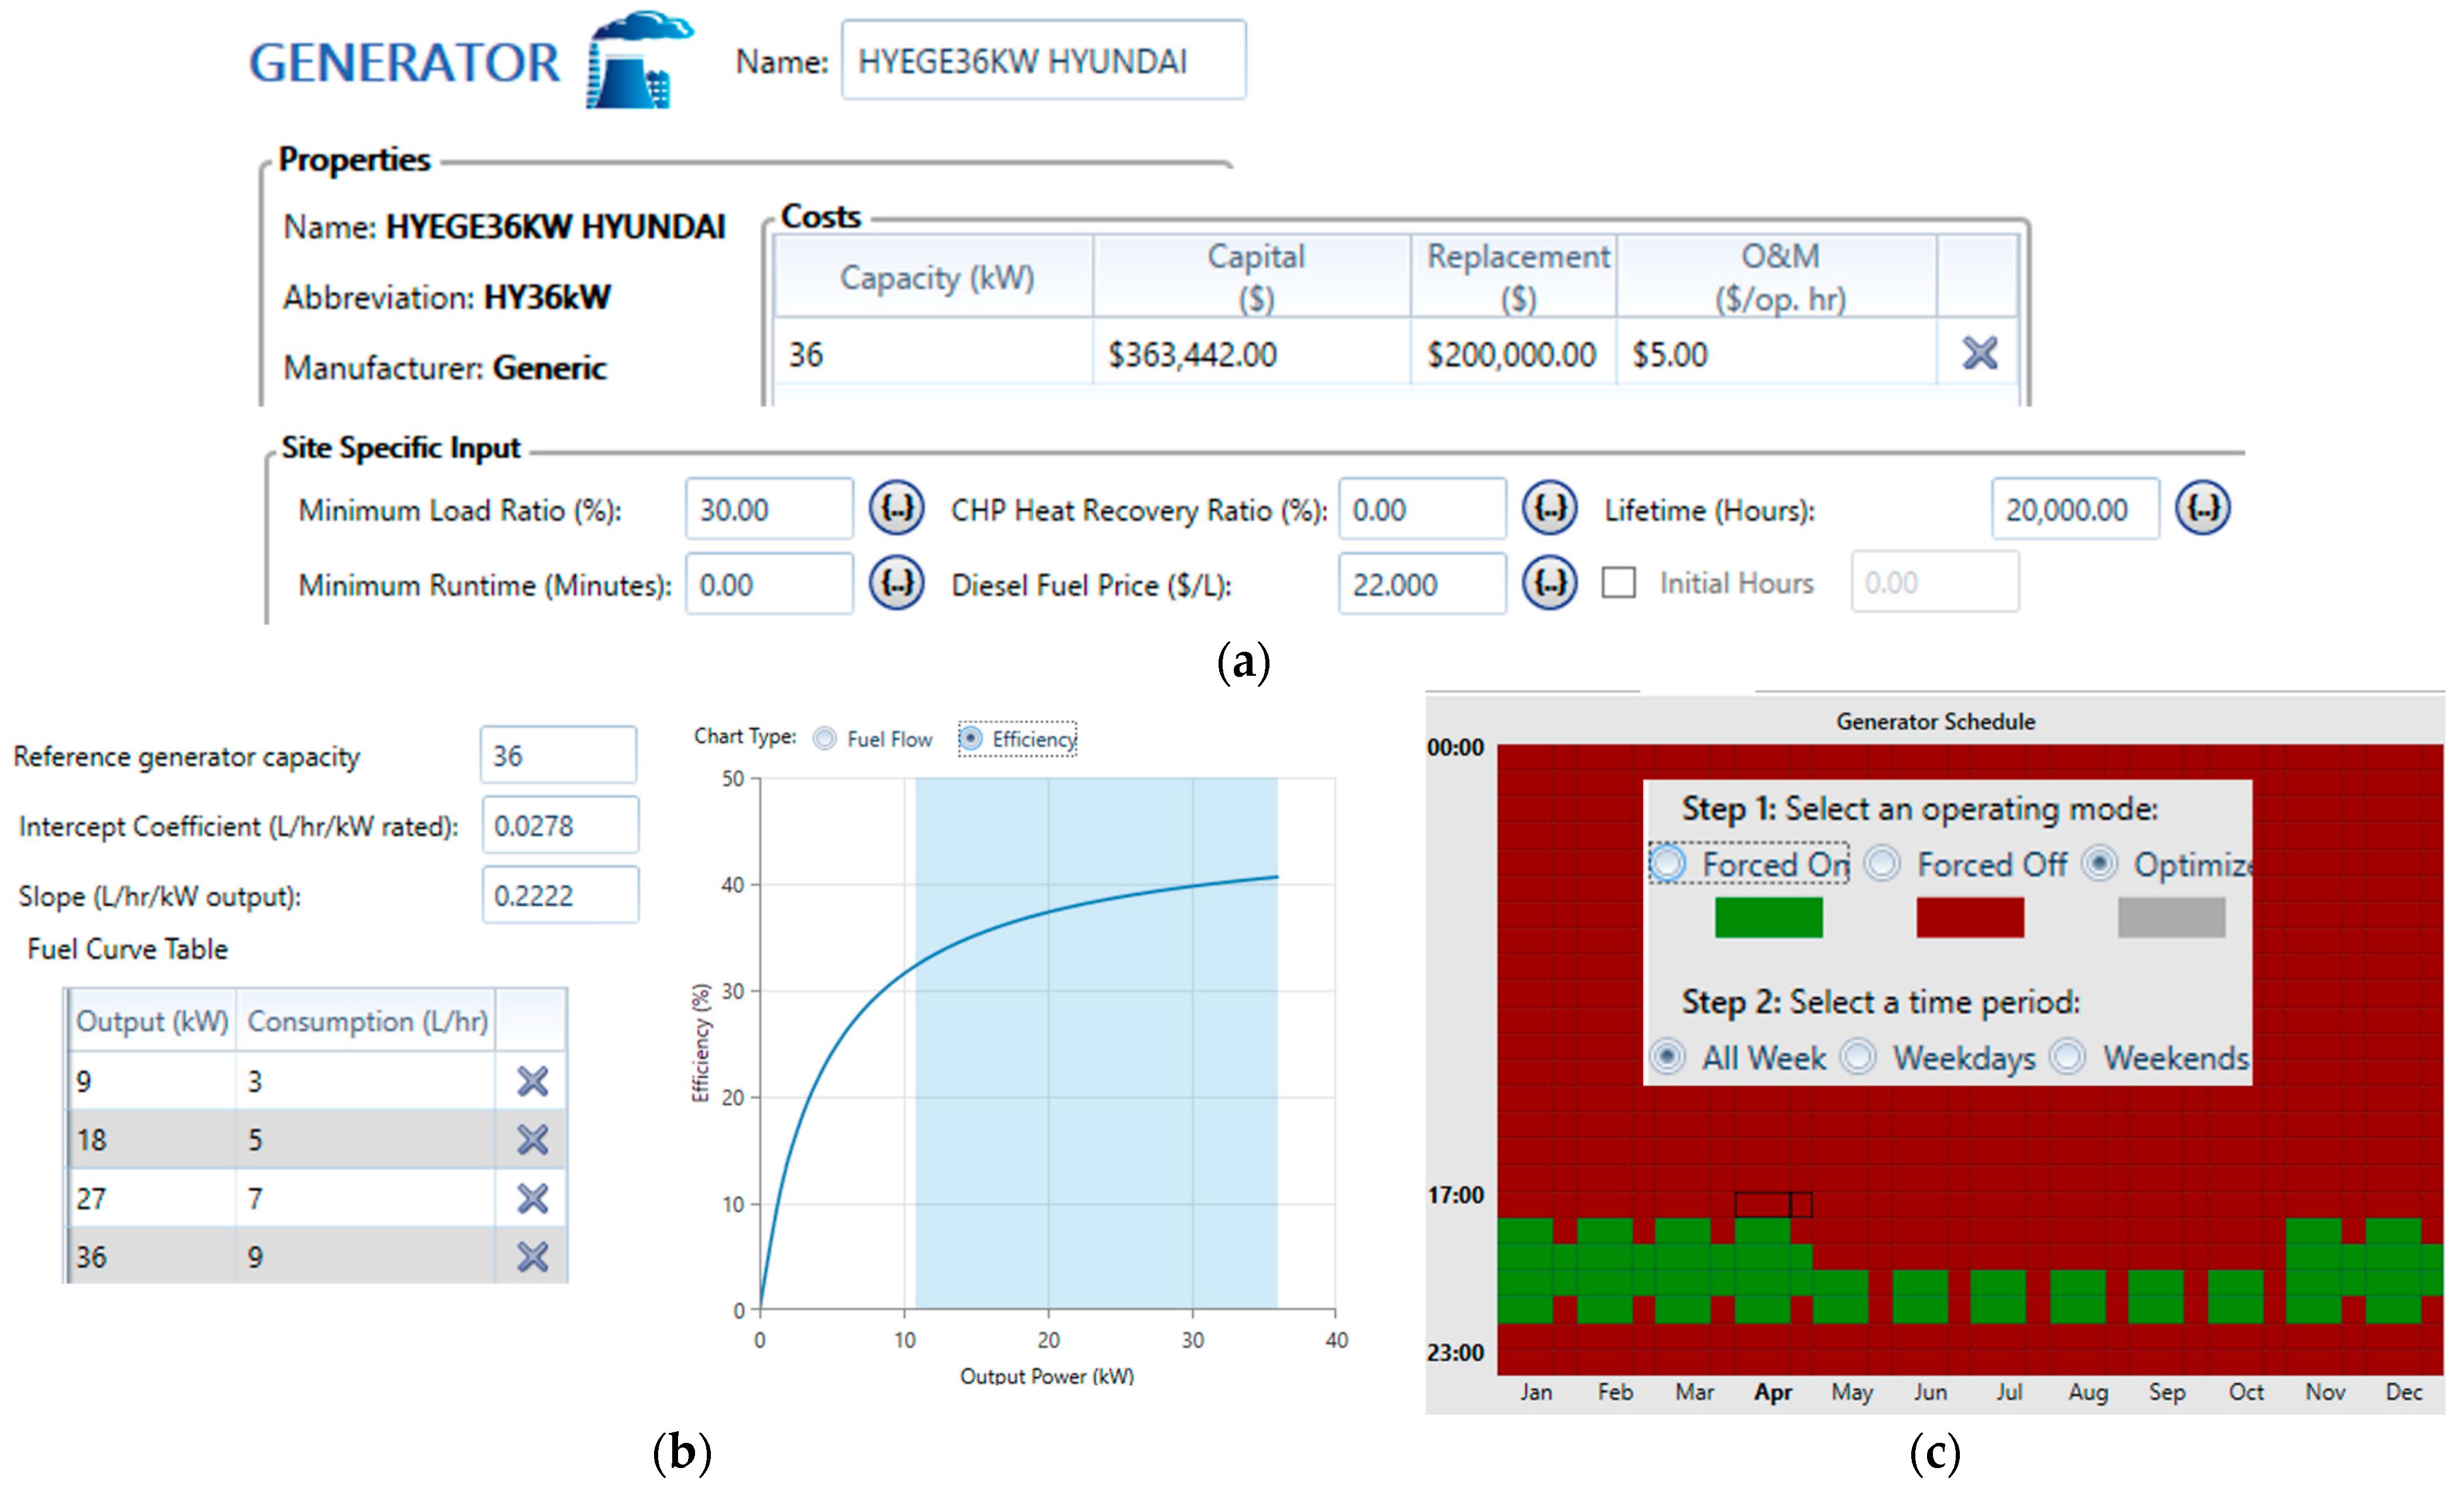
Task: Select Fuel Flow chart type
Action: (x=825, y=739)
